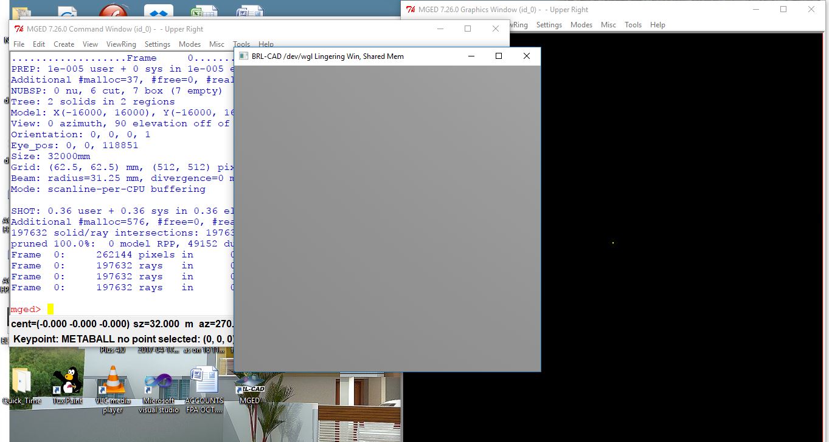829x442 pixels.
Task: Open the Misc menu in Command Window
Action: point(217,44)
